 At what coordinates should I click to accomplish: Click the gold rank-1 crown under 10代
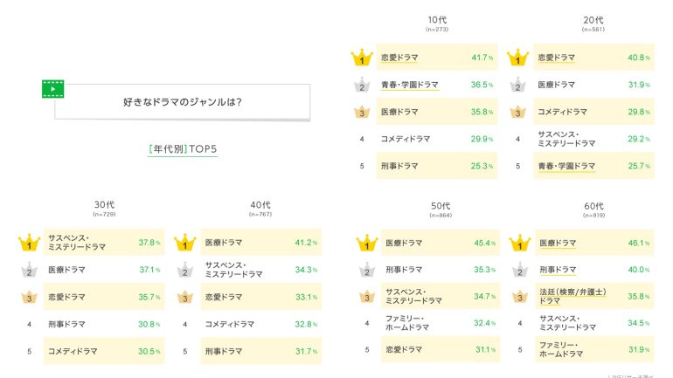pyautogui.click(x=361, y=59)
